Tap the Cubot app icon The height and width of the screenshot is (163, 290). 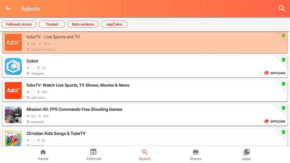point(13,66)
